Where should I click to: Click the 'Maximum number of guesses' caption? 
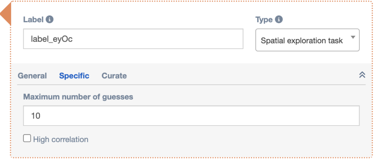pos(78,97)
